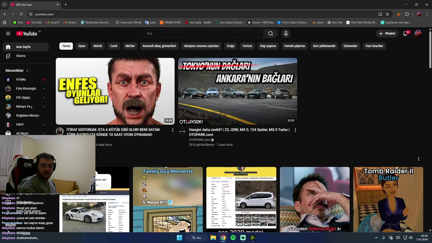
Task: Open the Tomb Raider II Butler short
Action: point(388,199)
